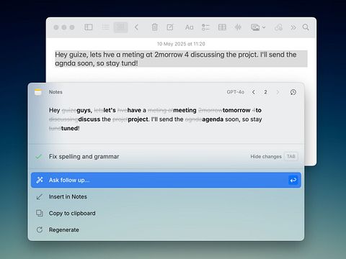The image size is (346, 259).
Task: Choose Regenerate
Action: click(x=166, y=230)
